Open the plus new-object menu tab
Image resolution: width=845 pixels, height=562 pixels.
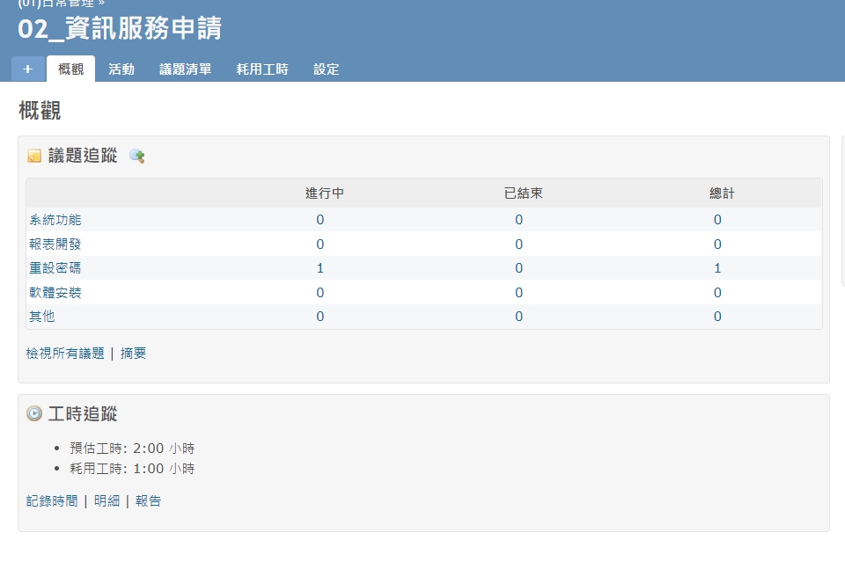pyautogui.click(x=27, y=69)
